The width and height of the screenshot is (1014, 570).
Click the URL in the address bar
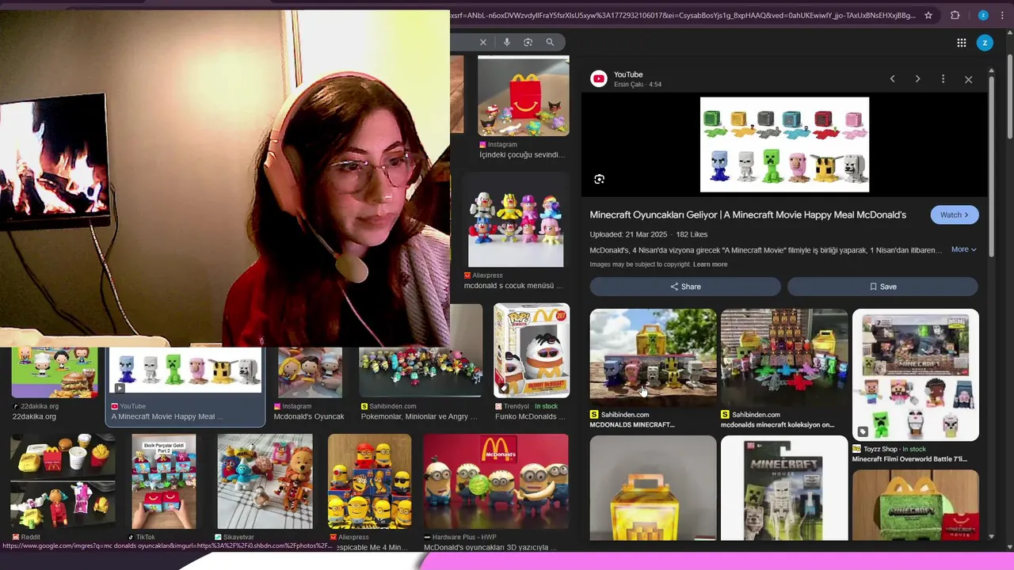click(683, 15)
